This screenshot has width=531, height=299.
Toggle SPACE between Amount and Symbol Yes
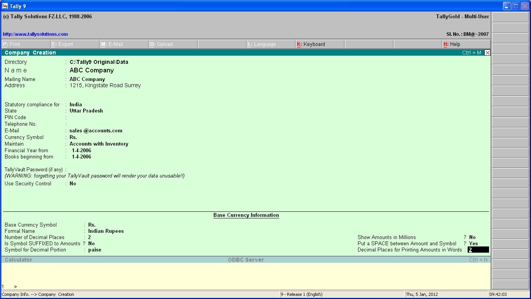point(473,243)
